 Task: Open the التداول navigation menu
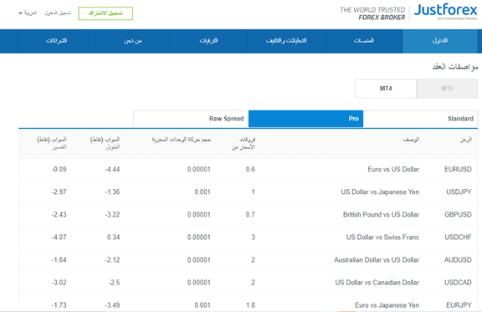(440, 41)
